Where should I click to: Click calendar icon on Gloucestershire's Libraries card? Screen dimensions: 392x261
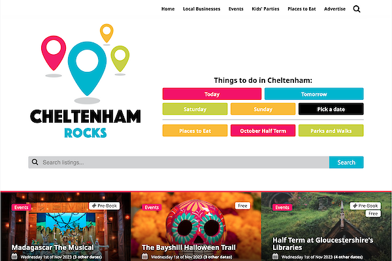tap(275, 256)
